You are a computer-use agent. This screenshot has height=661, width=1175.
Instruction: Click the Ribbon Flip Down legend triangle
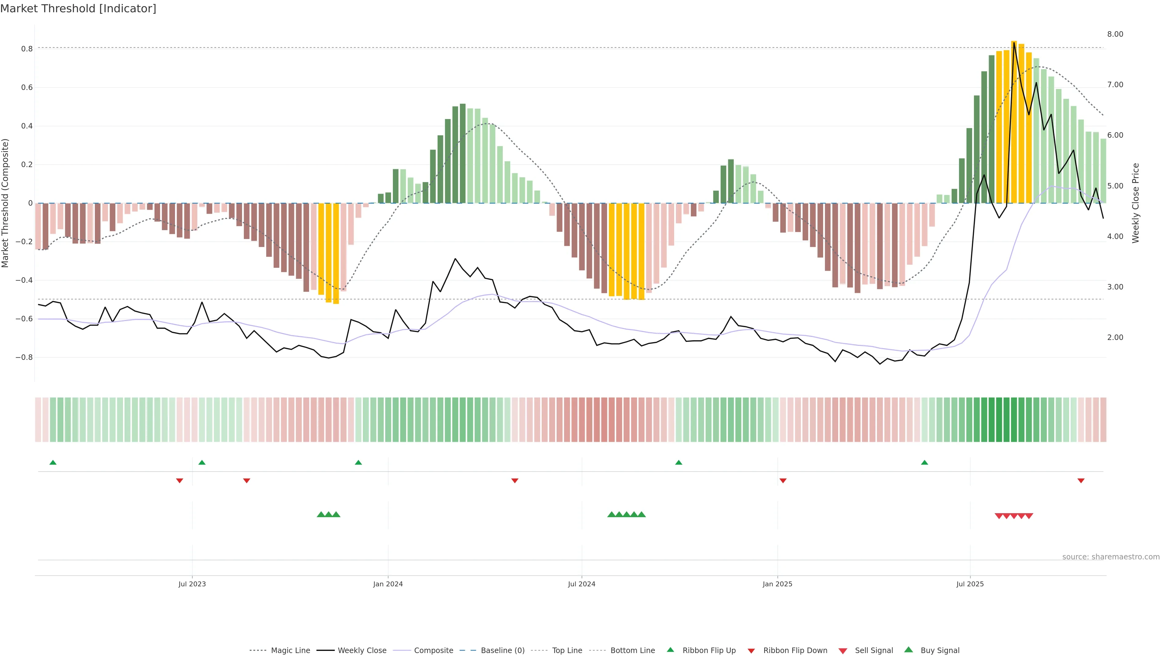751,651
